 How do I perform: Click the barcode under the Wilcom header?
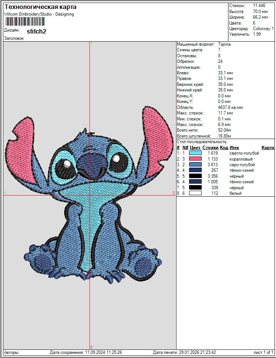(24, 22)
